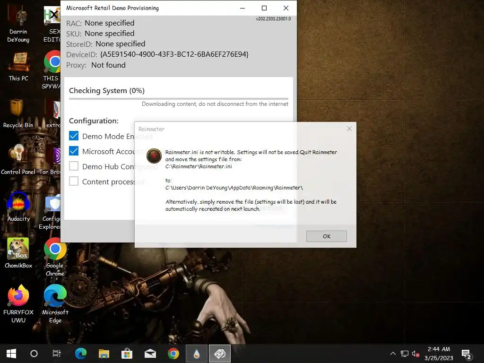Viewport: 484px width, 363px height.
Task: Open the Windows Start menu
Action: [11, 354]
